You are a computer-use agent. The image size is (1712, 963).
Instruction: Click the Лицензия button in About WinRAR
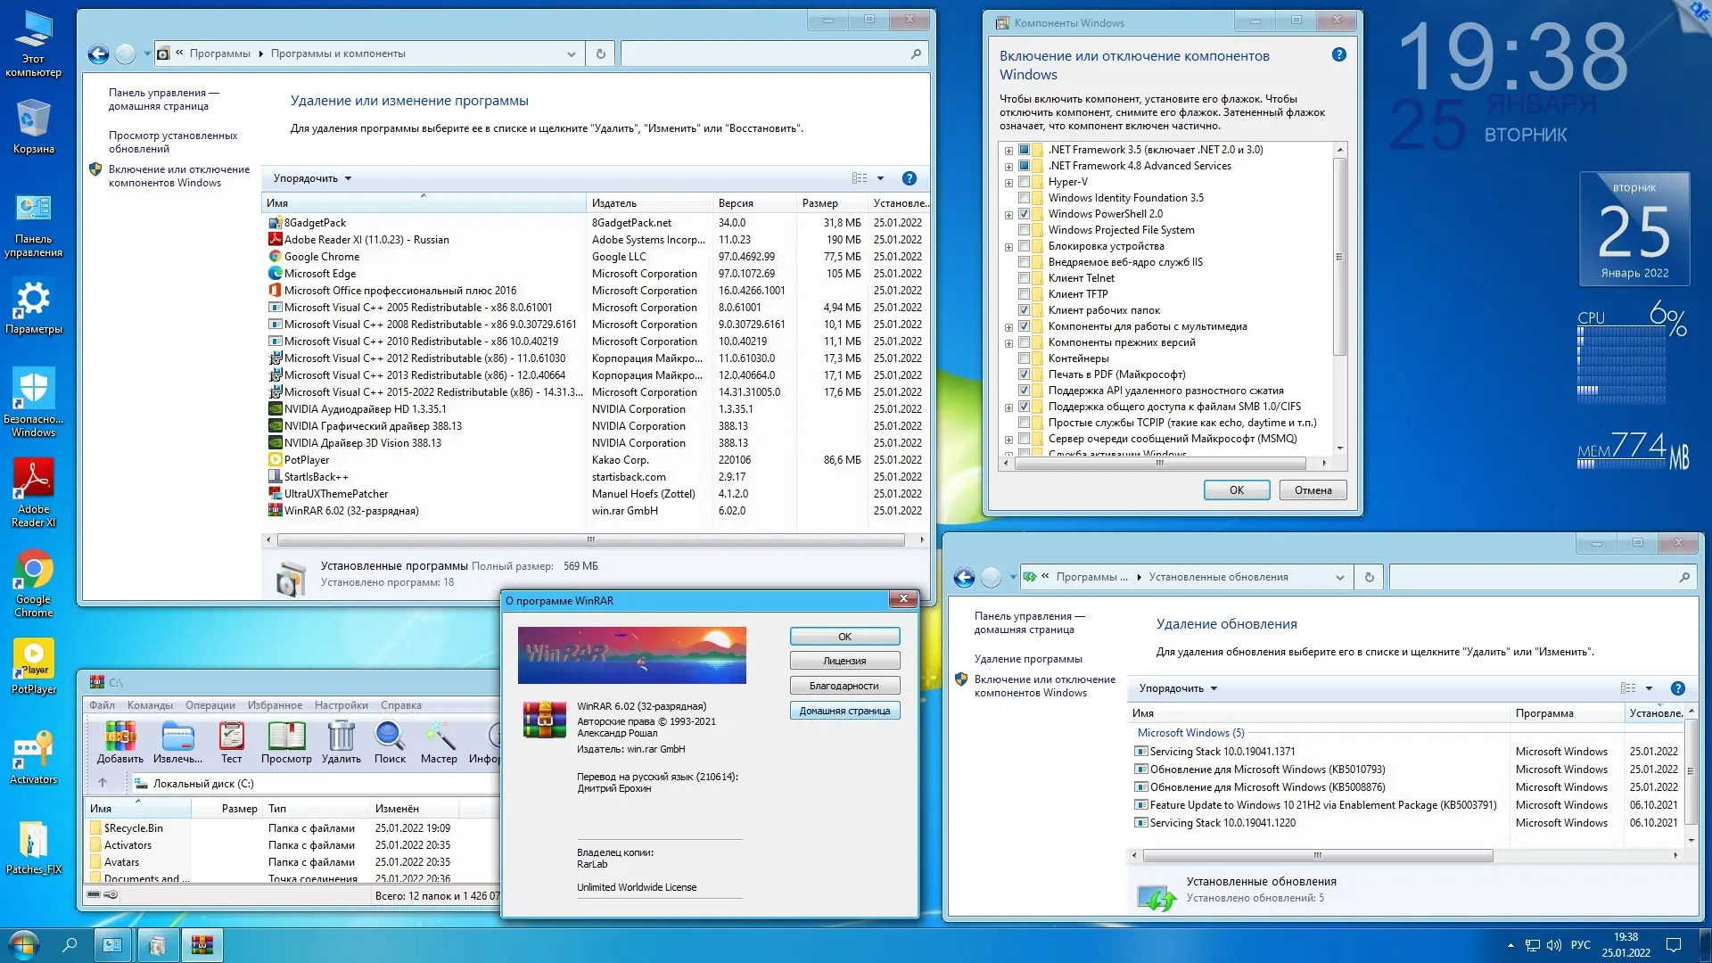click(844, 660)
